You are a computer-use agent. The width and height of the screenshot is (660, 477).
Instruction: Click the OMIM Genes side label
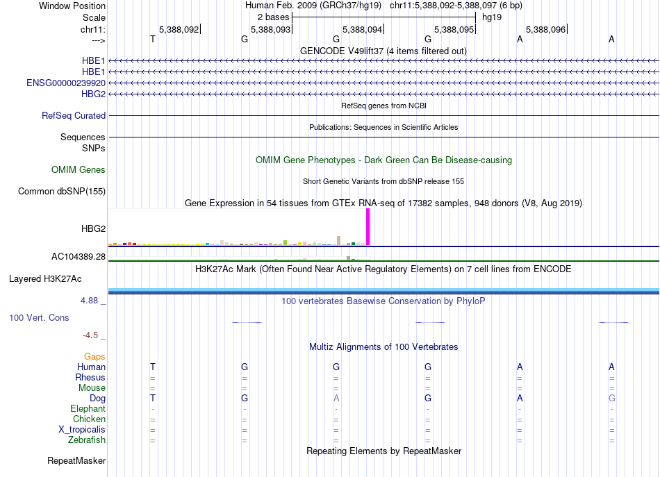[78, 169]
